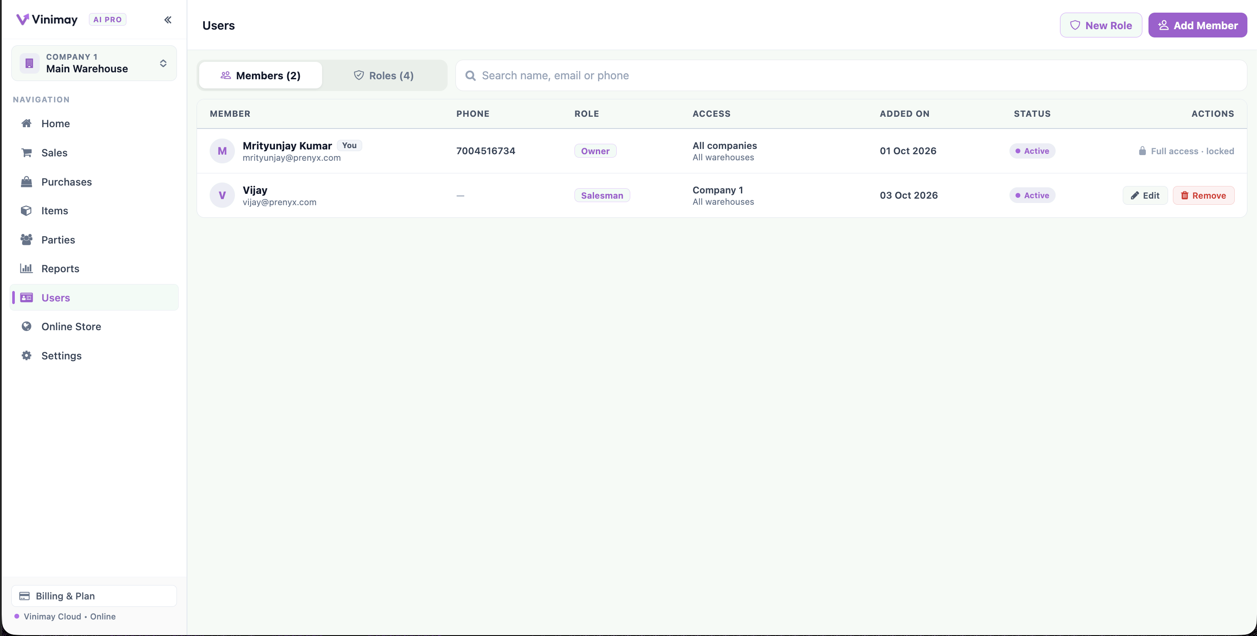Edit the Vijay member
The height and width of the screenshot is (636, 1257).
point(1145,195)
